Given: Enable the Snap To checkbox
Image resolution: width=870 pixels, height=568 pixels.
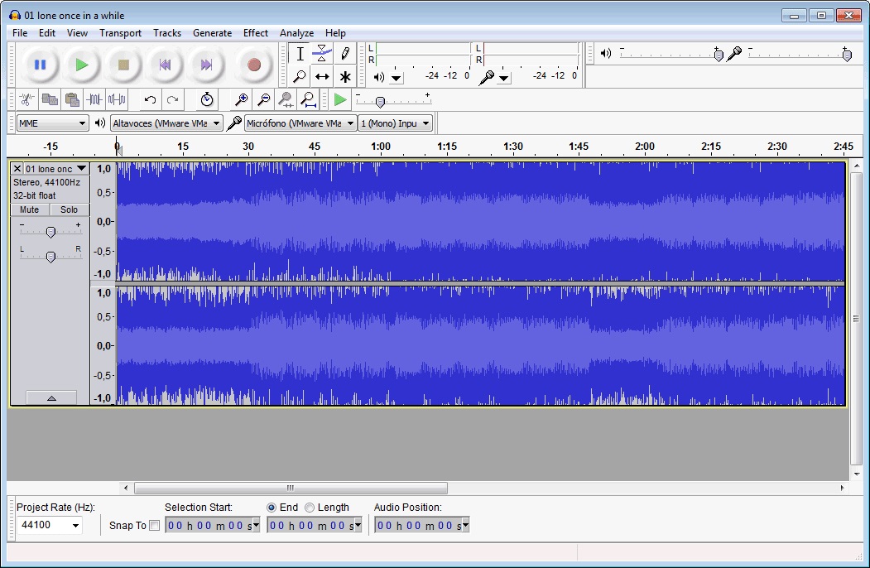Looking at the screenshot, I should [x=154, y=526].
